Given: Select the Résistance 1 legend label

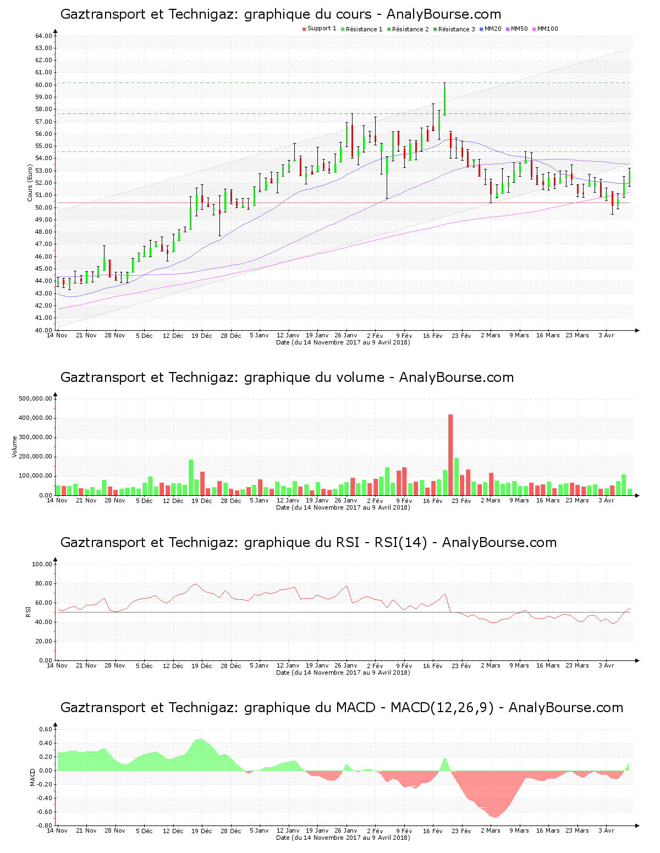Looking at the screenshot, I should (x=364, y=29).
